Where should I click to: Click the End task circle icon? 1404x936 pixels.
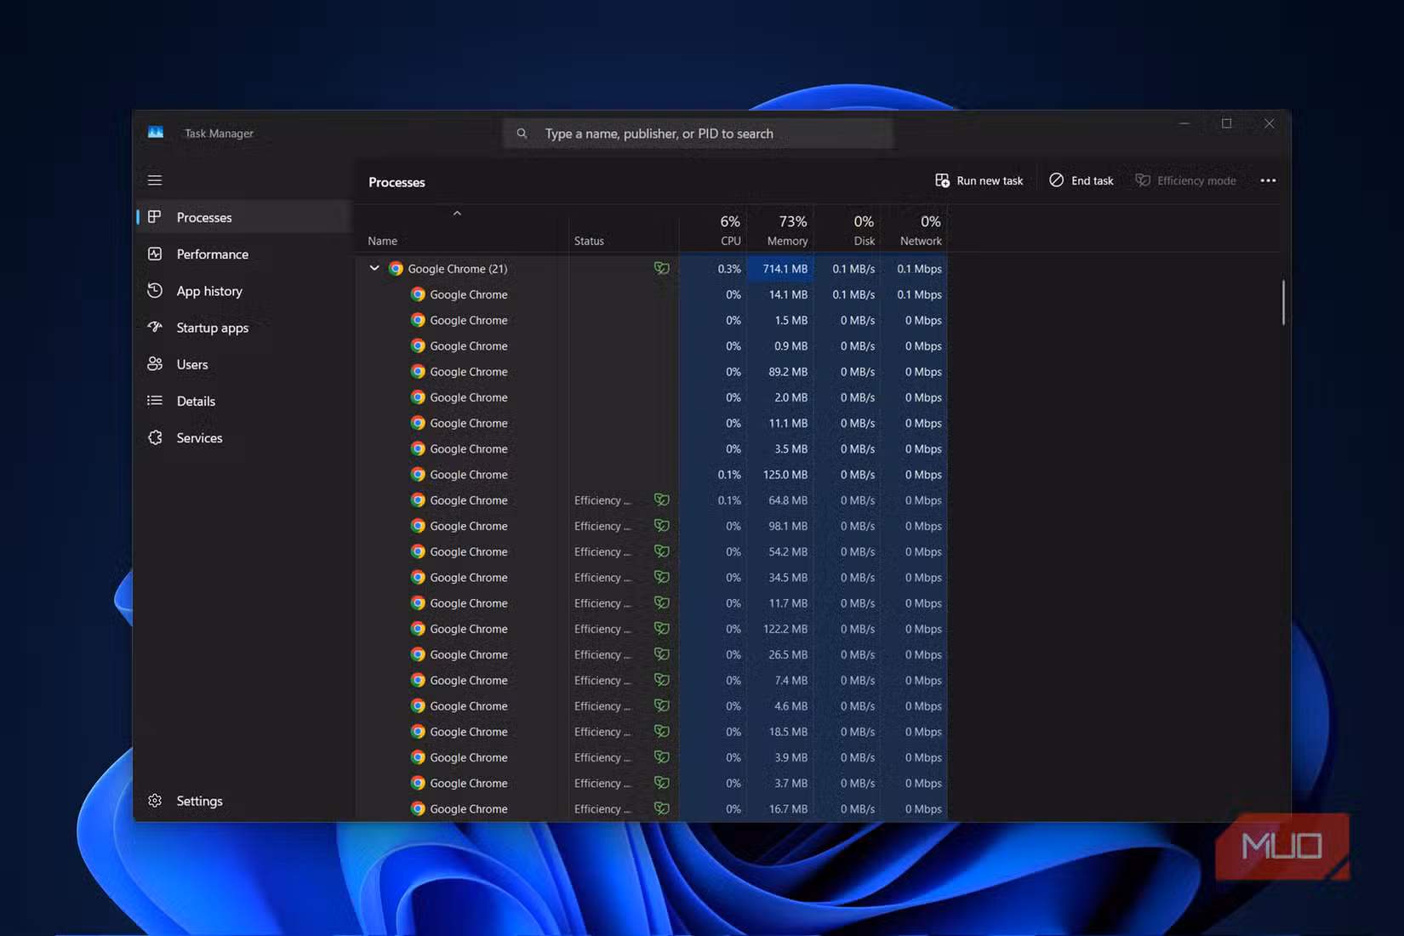coord(1056,180)
